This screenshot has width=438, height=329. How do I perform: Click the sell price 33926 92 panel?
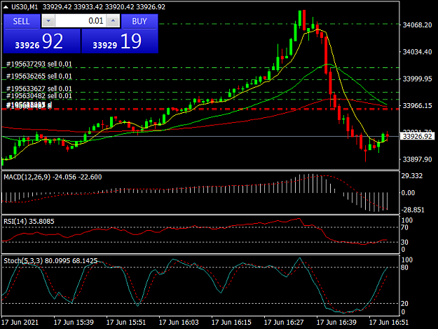pos(41,41)
